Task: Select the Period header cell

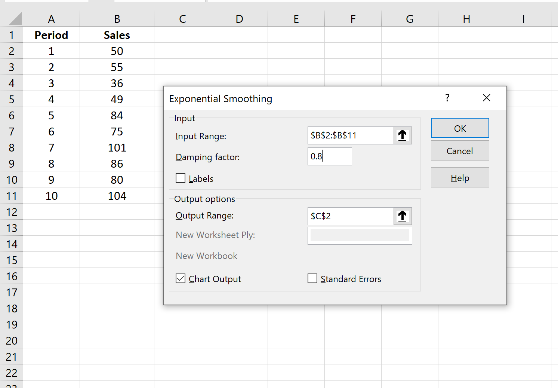Action: coord(51,35)
